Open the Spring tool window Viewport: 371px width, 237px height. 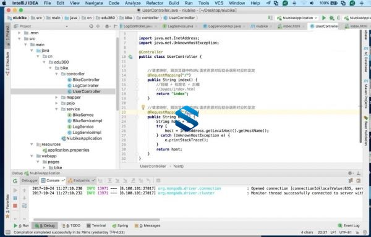click(x=120, y=226)
